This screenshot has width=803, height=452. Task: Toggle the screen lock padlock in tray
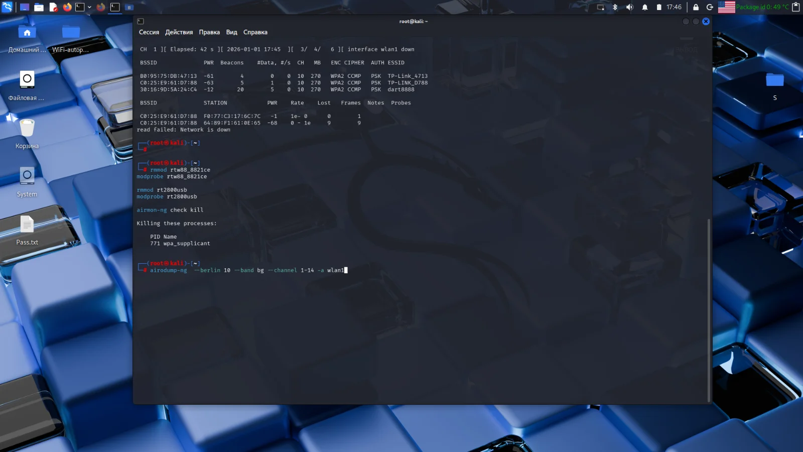[x=697, y=7]
